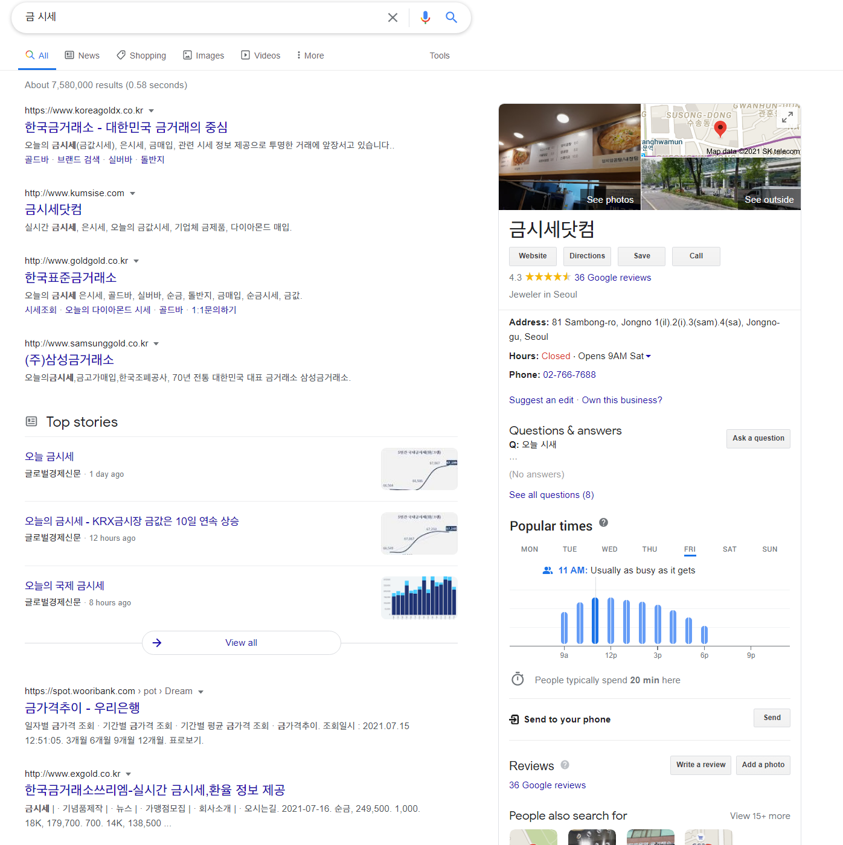This screenshot has height=845, width=843.
Task: Expand opening hours dropdown
Action: coord(649,356)
